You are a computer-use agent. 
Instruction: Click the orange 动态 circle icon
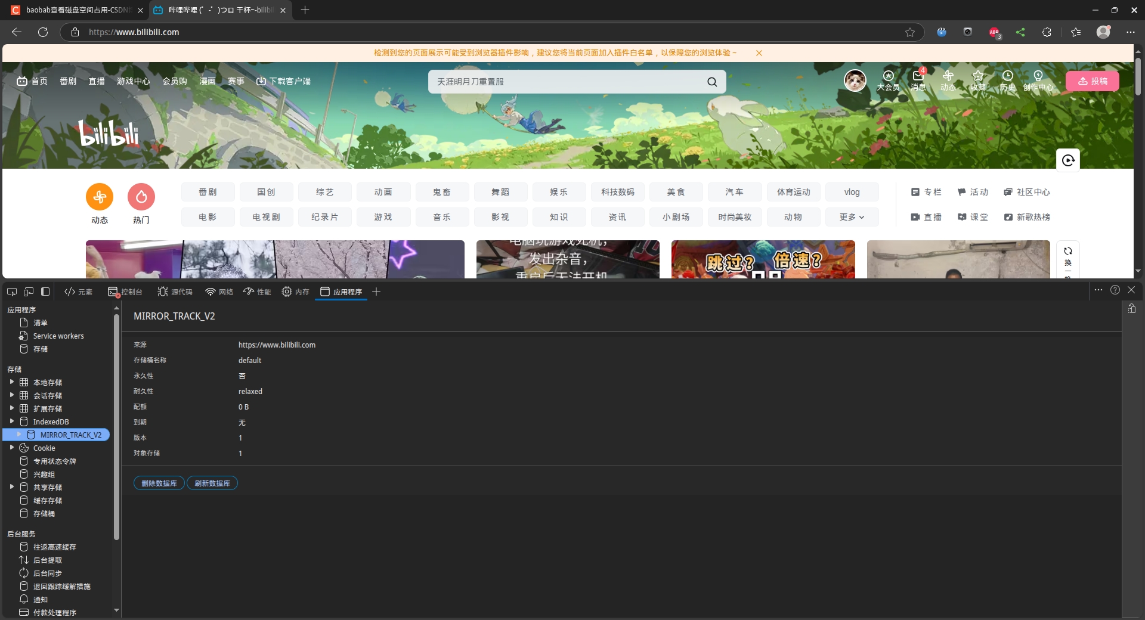(x=100, y=197)
